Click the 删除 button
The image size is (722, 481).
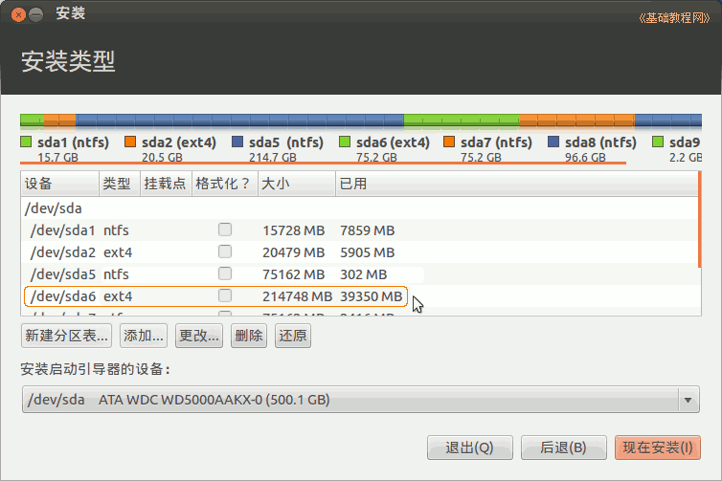249,336
